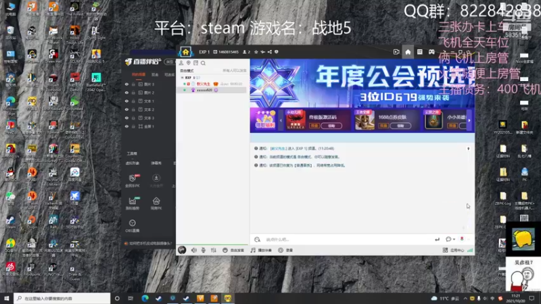Open Microsoft Edge from the taskbar

point(145,298)
